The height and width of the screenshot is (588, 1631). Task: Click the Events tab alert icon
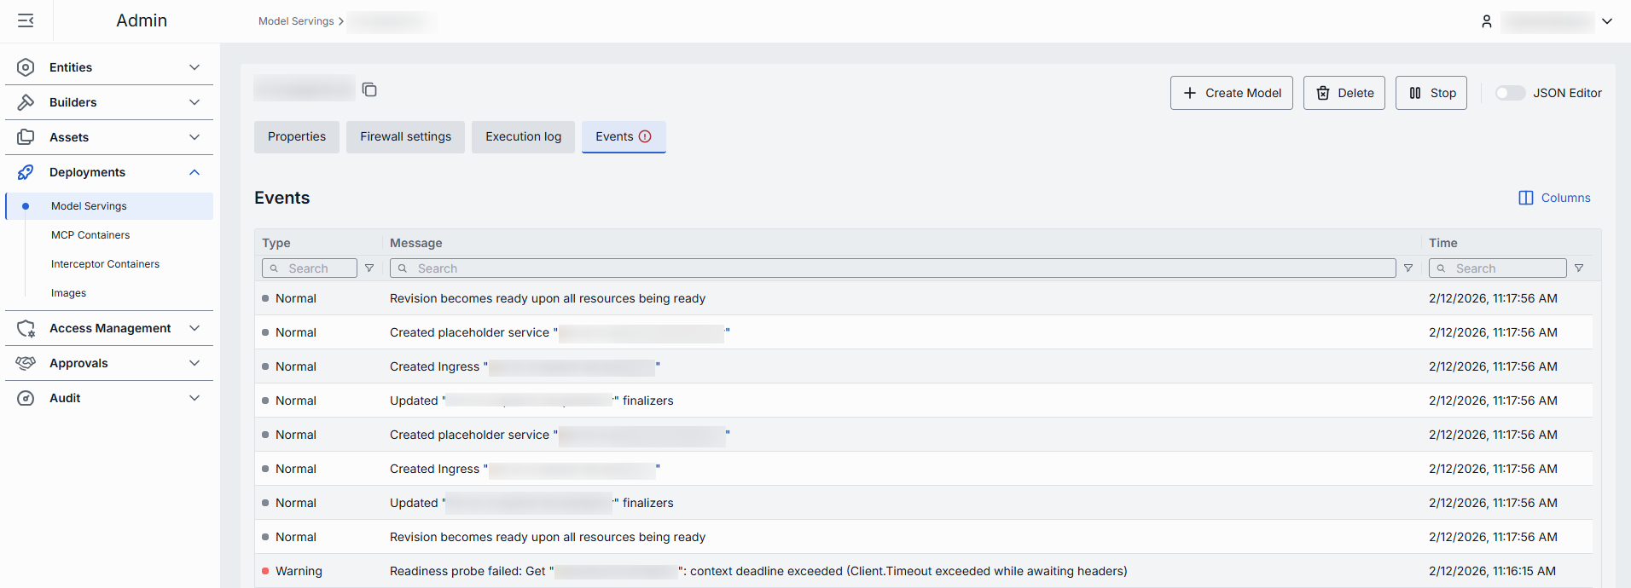(x=645, y=136)
